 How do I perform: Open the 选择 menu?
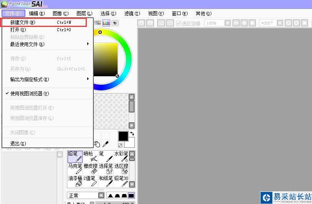[108, 13]
